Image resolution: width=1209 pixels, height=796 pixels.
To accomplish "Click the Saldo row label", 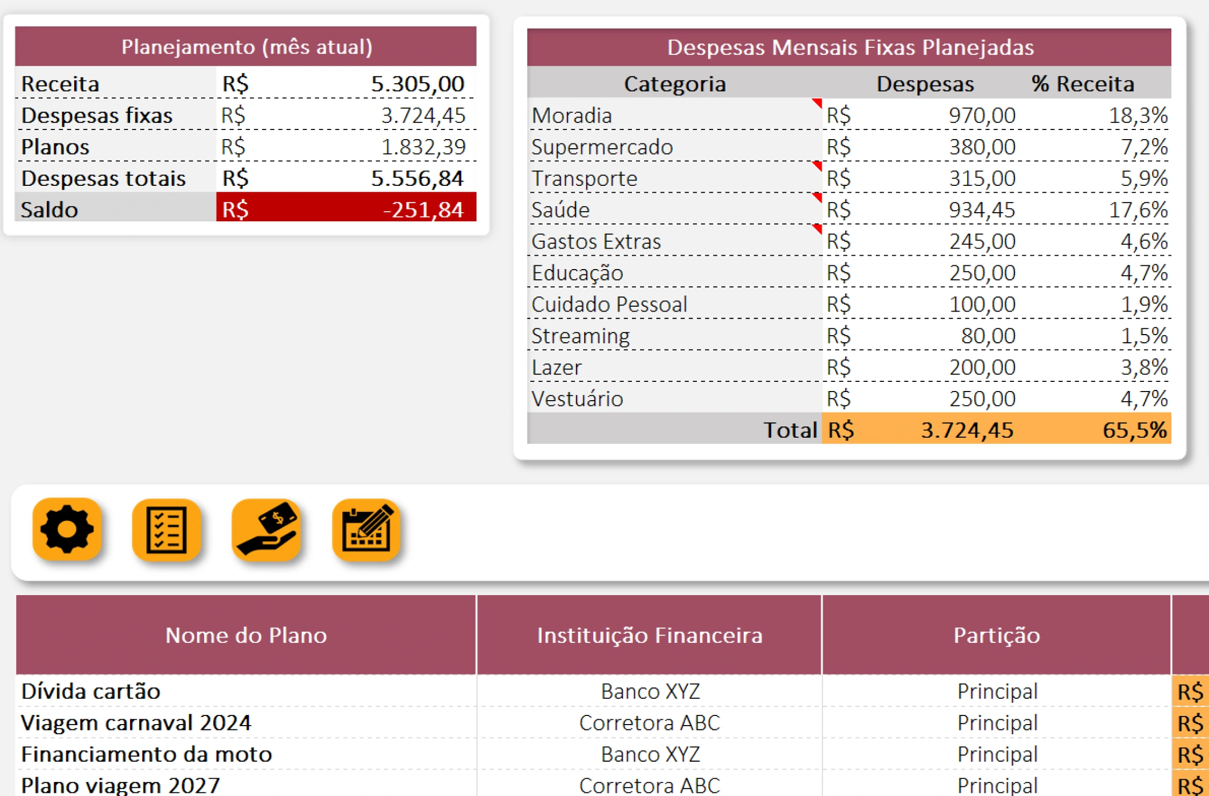I will tap(49, 209).
